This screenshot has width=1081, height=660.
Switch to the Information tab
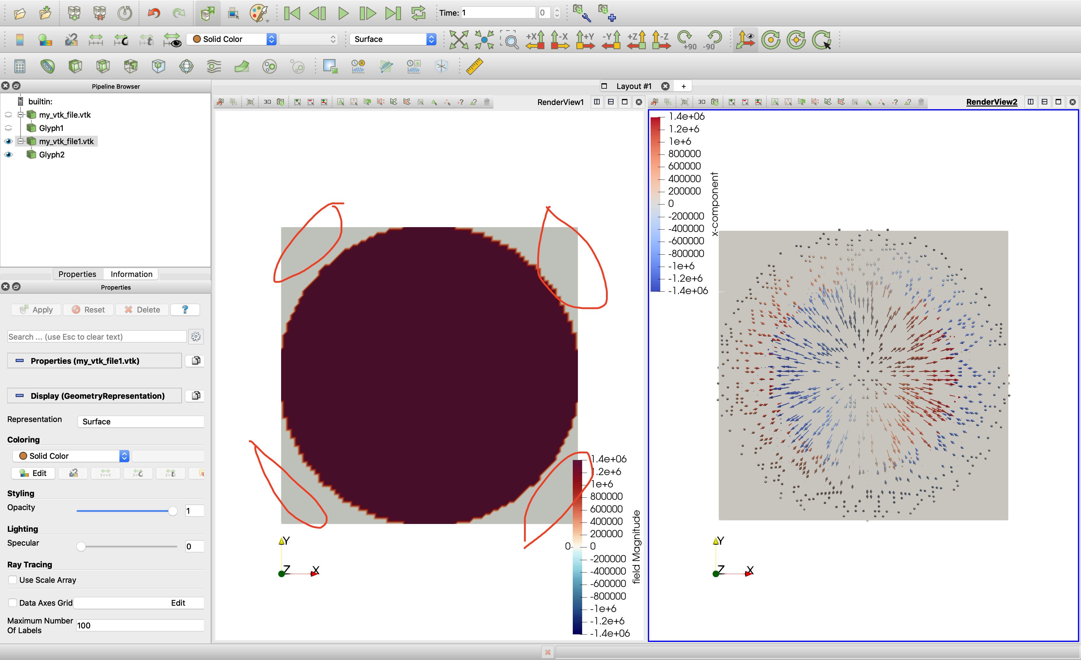pyautogui.click(x=131, y=274)
